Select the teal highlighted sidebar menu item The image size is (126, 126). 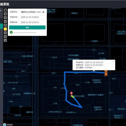1,26
